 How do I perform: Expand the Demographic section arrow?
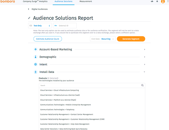click(x=145, y=57)
